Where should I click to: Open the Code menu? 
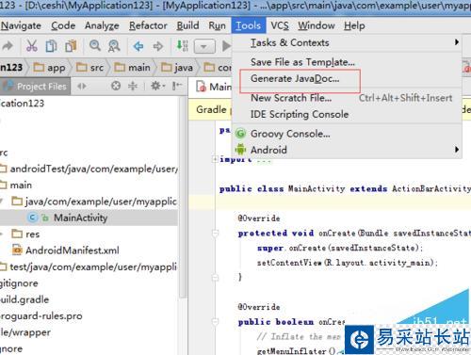pos(63,25)
